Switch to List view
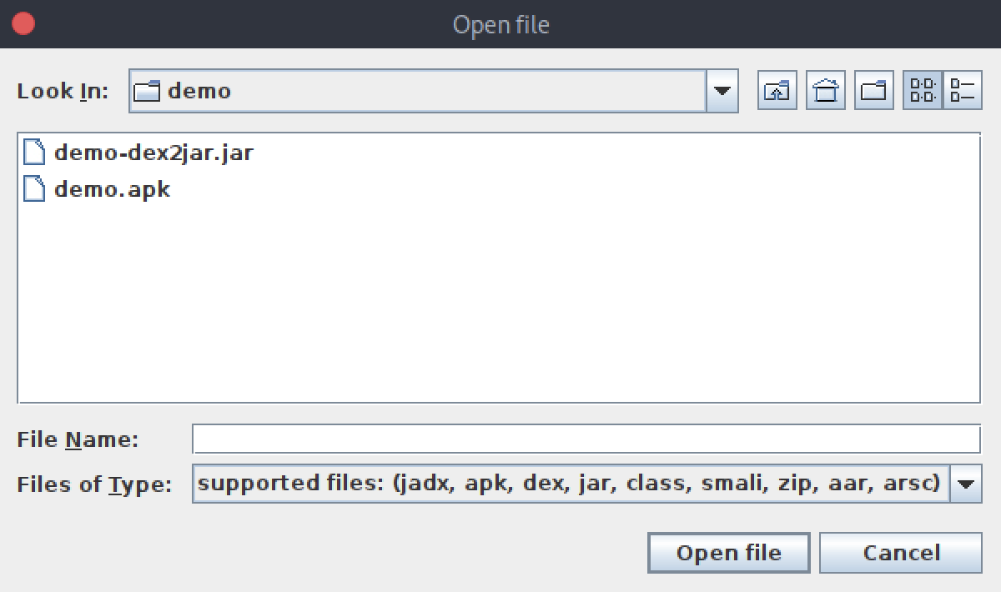Viewport: 1001px width, 592px height. [923, 91]
